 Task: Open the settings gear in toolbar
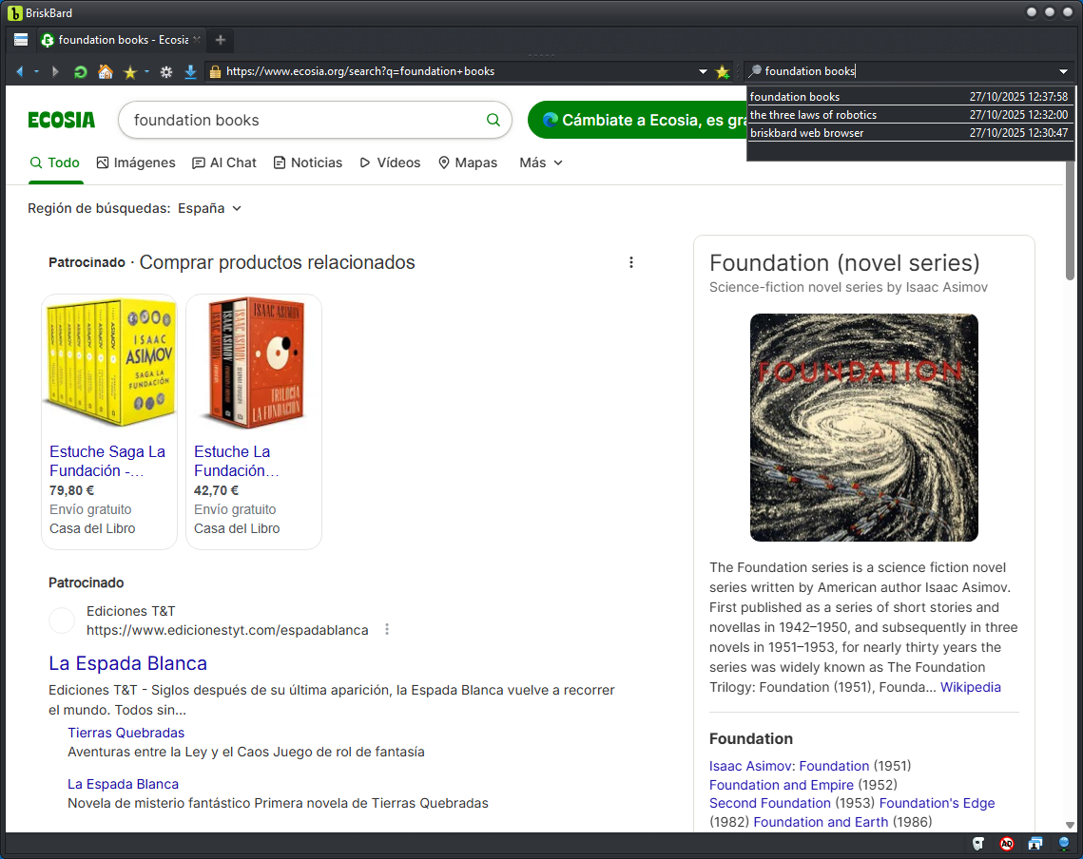[166, 71]
